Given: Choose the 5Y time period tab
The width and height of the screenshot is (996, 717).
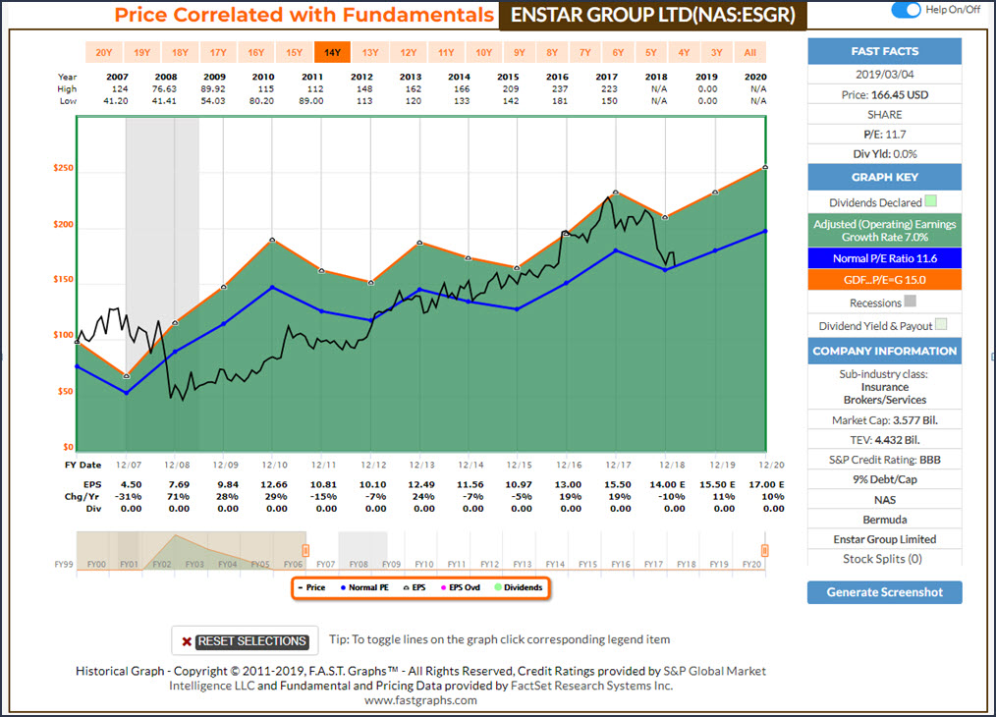Looking at the screenshot, I should (650, 53).
